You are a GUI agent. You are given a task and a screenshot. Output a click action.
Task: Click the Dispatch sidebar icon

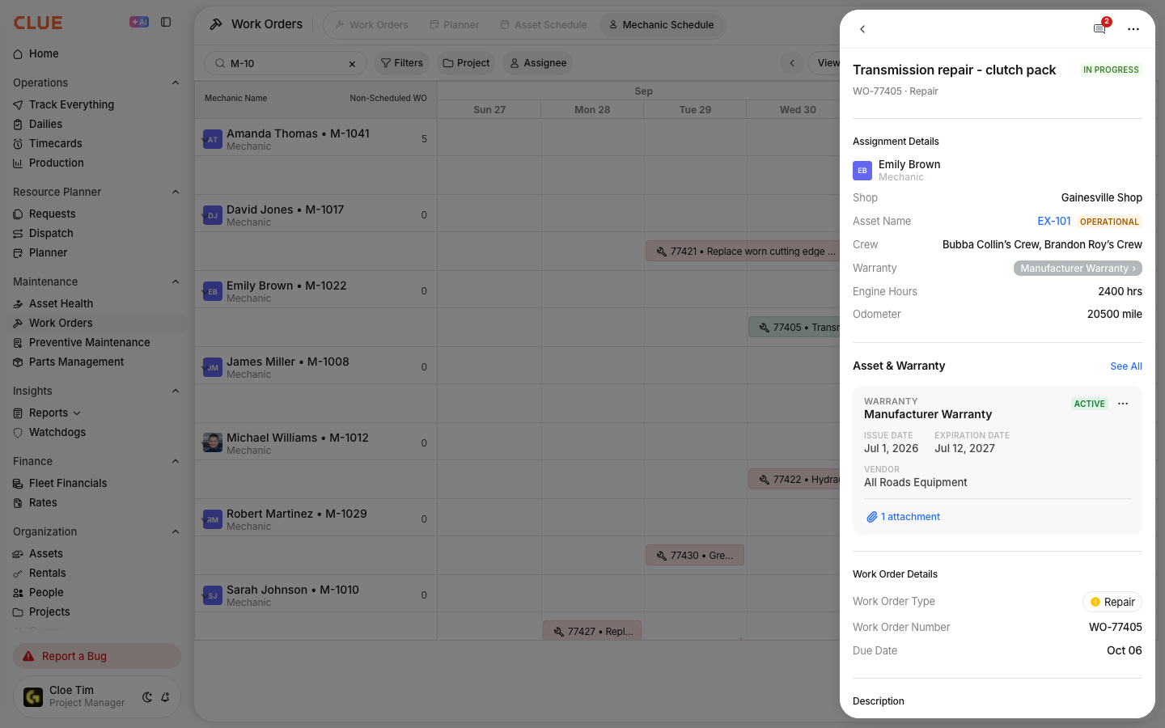(18, 234)
